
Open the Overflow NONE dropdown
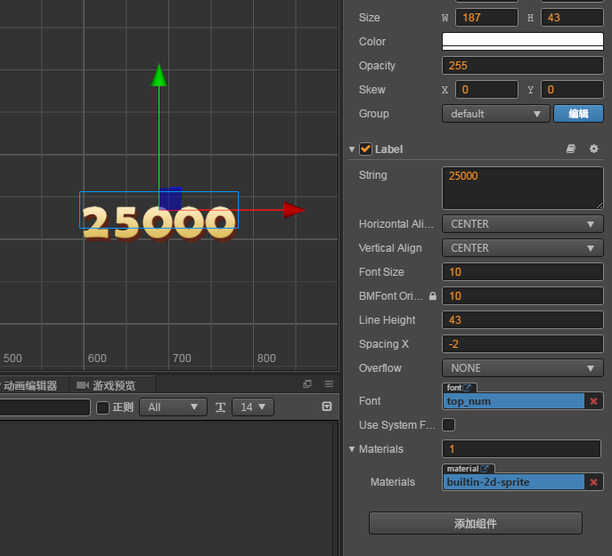(523, 368)
